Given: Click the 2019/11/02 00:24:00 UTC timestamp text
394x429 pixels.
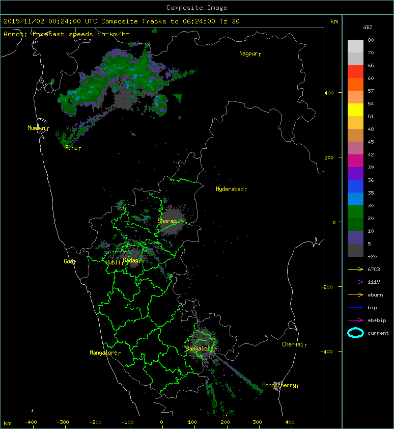Looking at the screenshot, I should coord(50,21).
